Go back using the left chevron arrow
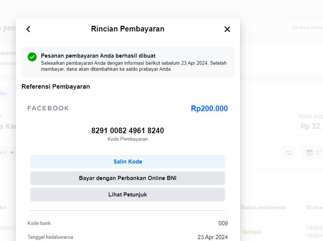323x241 pixels. pos(28,29)
